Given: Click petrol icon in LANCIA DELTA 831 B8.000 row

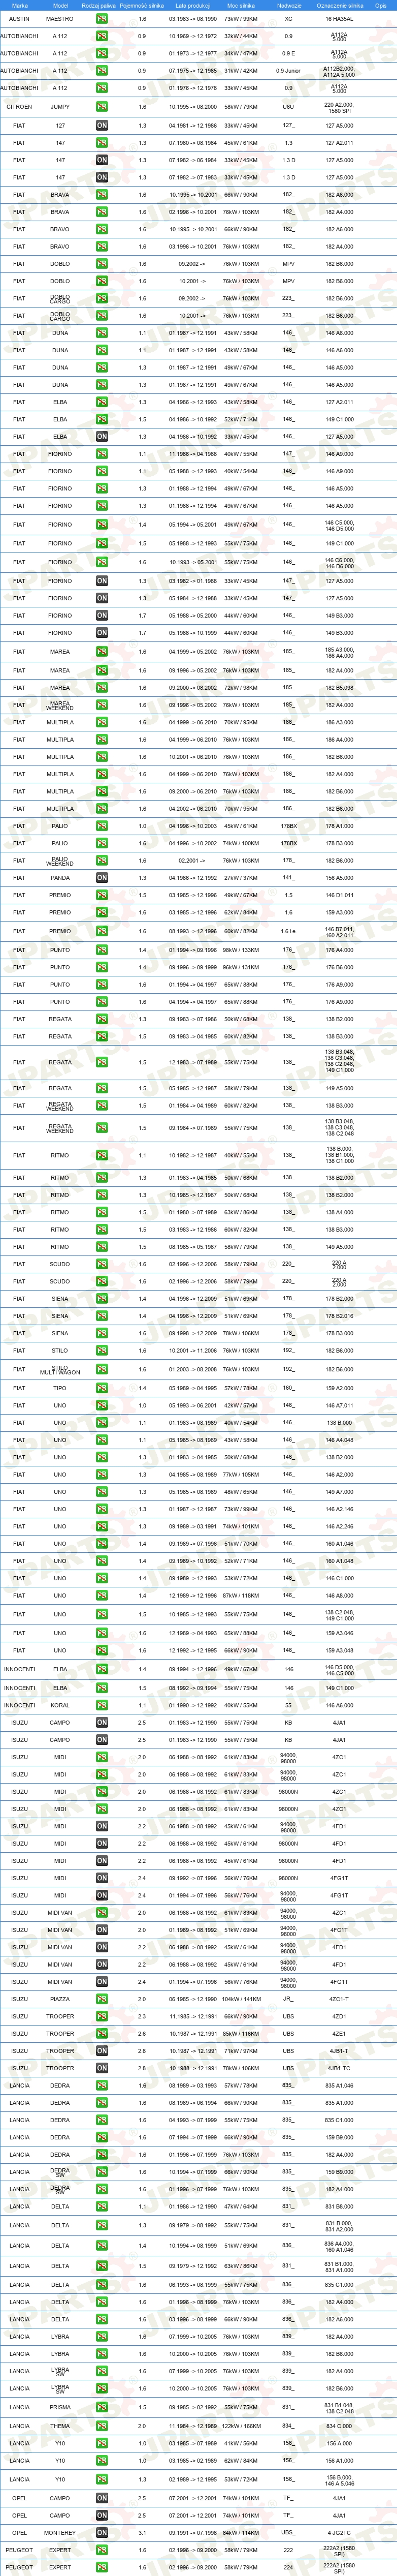Looking at the screenshot, I should tap(102, 2206).
